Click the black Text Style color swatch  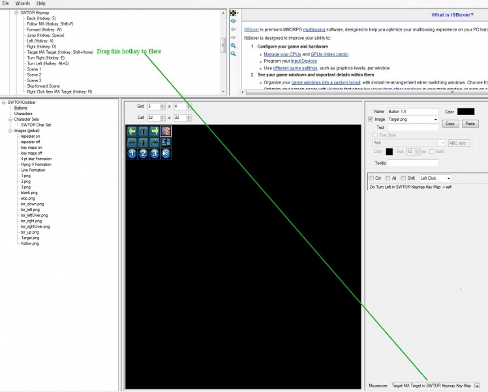tap(389, 152)
